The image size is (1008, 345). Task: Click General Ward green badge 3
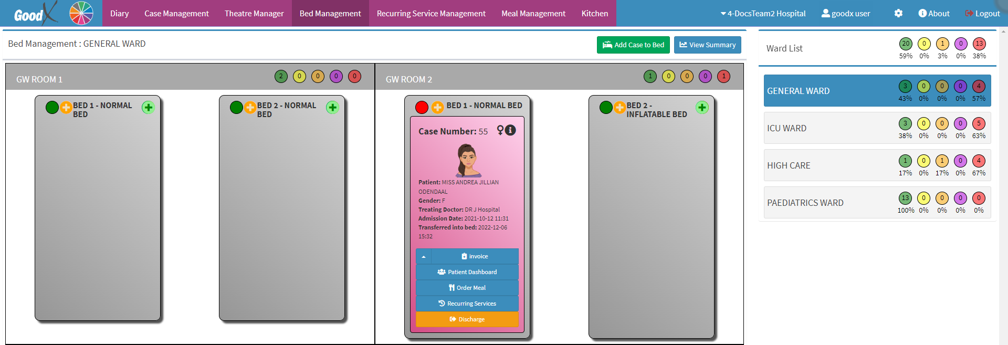point(905,86)
